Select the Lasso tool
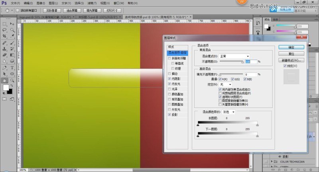Image resolution: width=319 pixels, height=172 pixels. click(4, 30)
